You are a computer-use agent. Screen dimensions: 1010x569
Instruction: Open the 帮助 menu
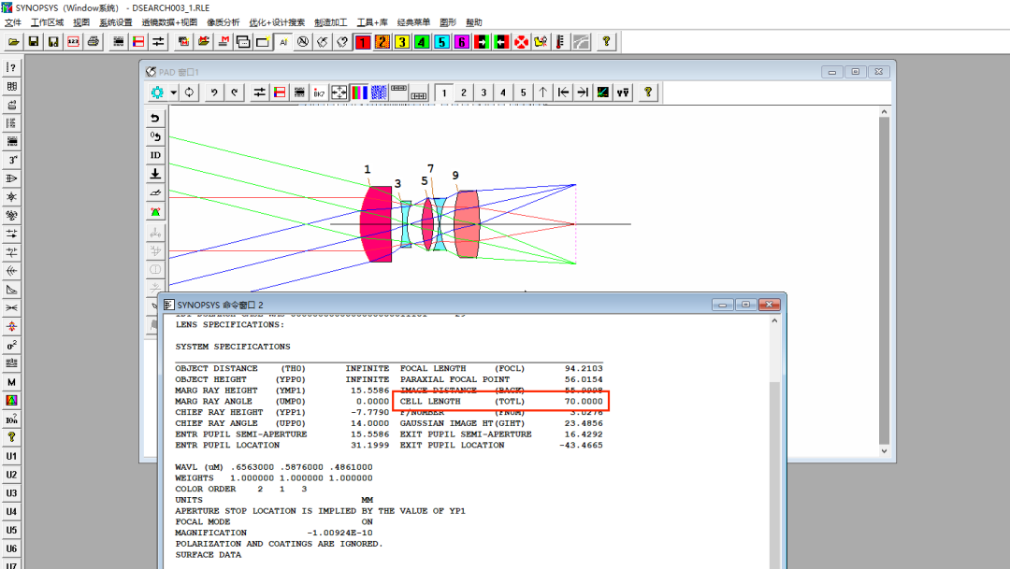474,22
